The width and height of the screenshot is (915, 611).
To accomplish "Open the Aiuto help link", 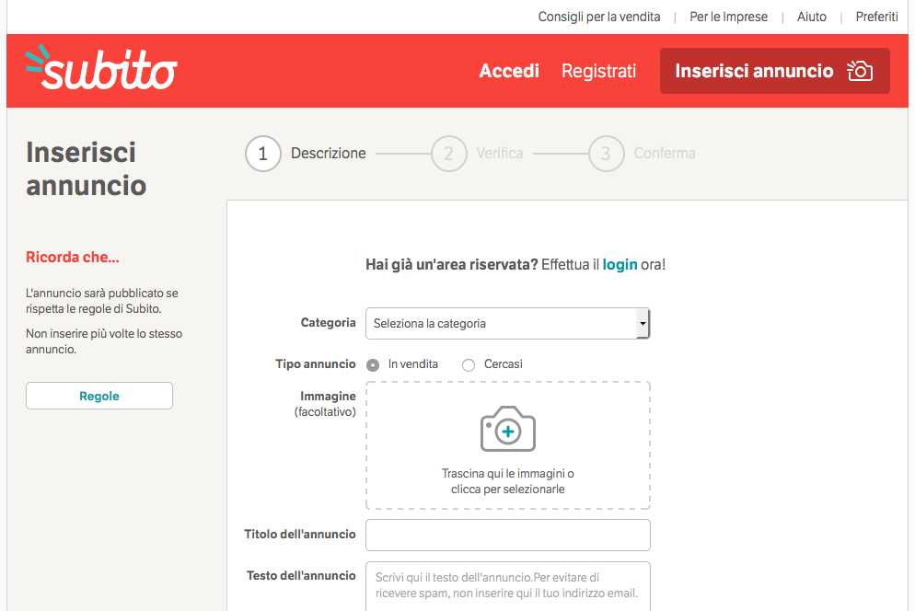I will [x=811, y=17].
